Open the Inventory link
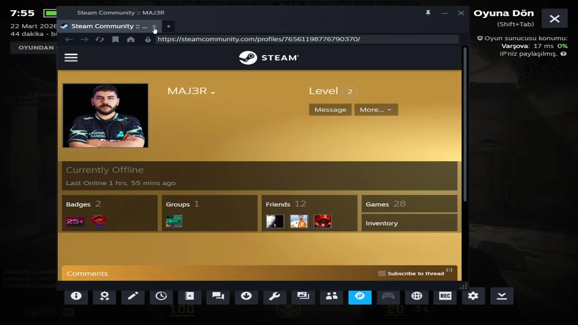Screen dimensions: 578x325 click(382, 223)
